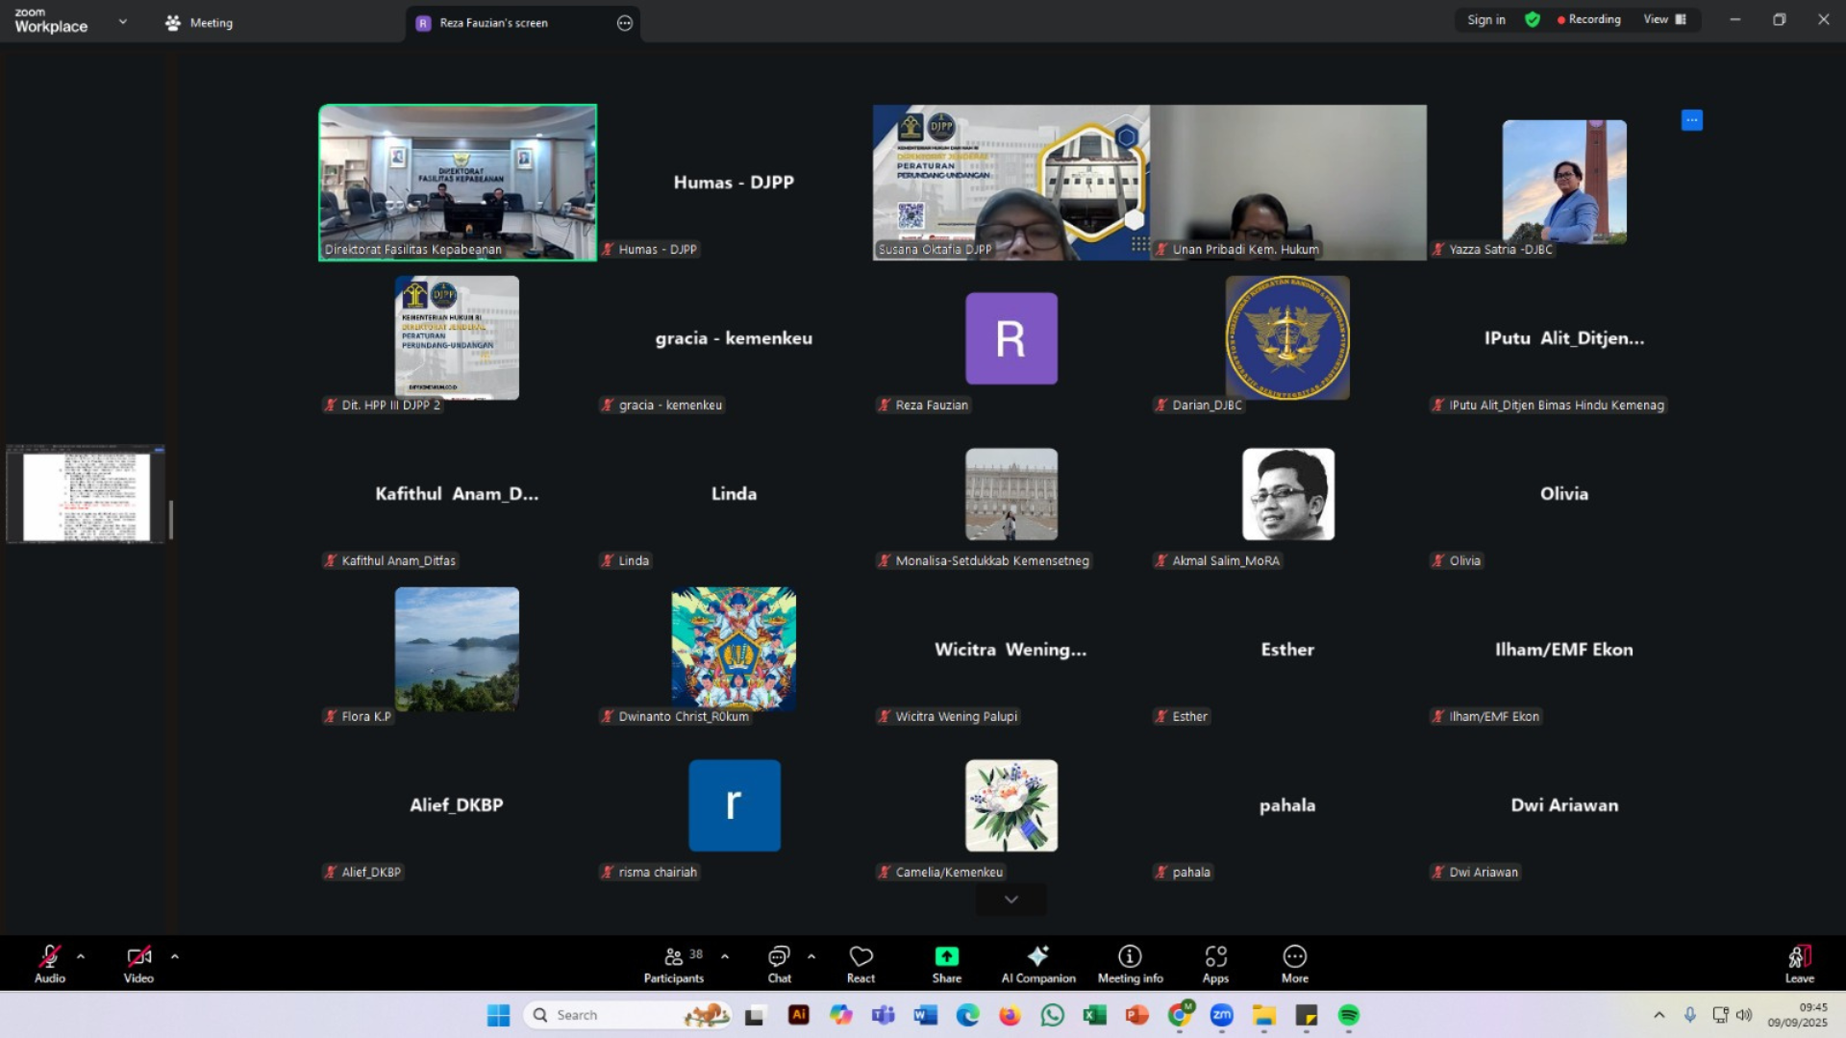Show next page of participants
This screenshot has width=1846, height=1038.
tap(1010, 900)
